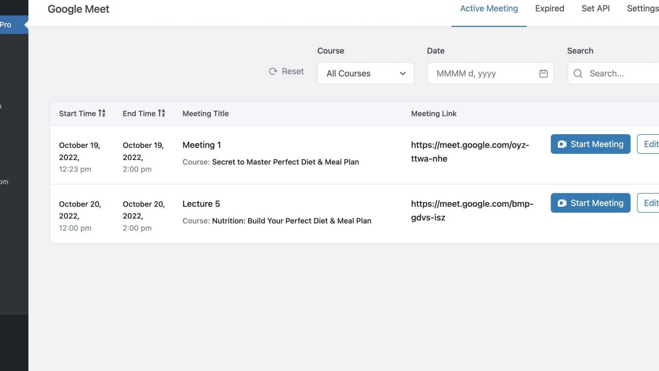Image resolution: width=659 pixels, height=371 pixels.
Task: Switch to the Active Meeting tab
Action: pyautogui.click(x=488, y=9)
